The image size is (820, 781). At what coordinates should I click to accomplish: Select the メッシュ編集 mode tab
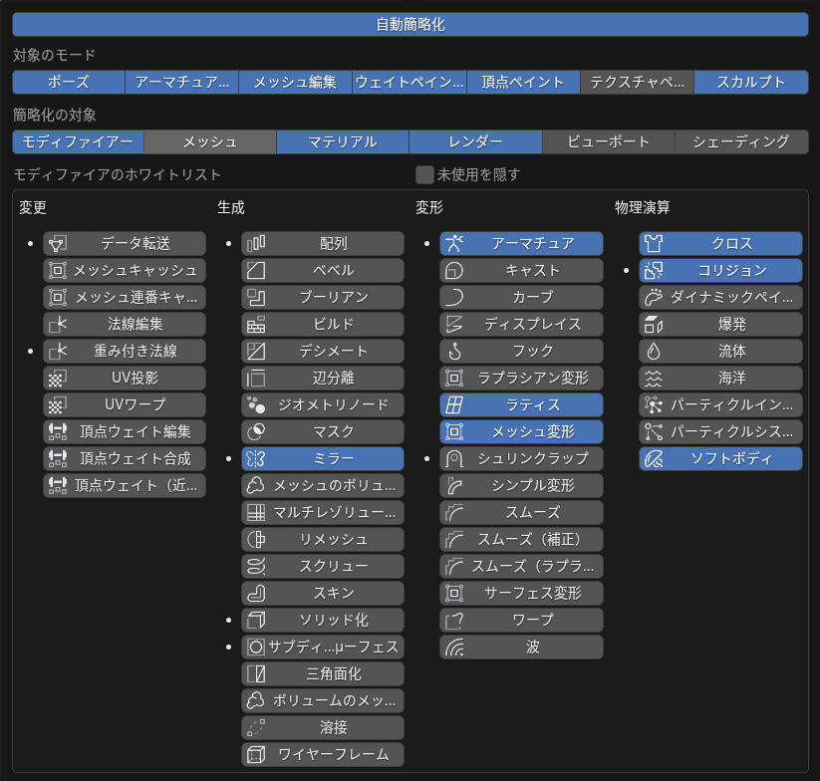pyautogui.click(x=296, y=82)
